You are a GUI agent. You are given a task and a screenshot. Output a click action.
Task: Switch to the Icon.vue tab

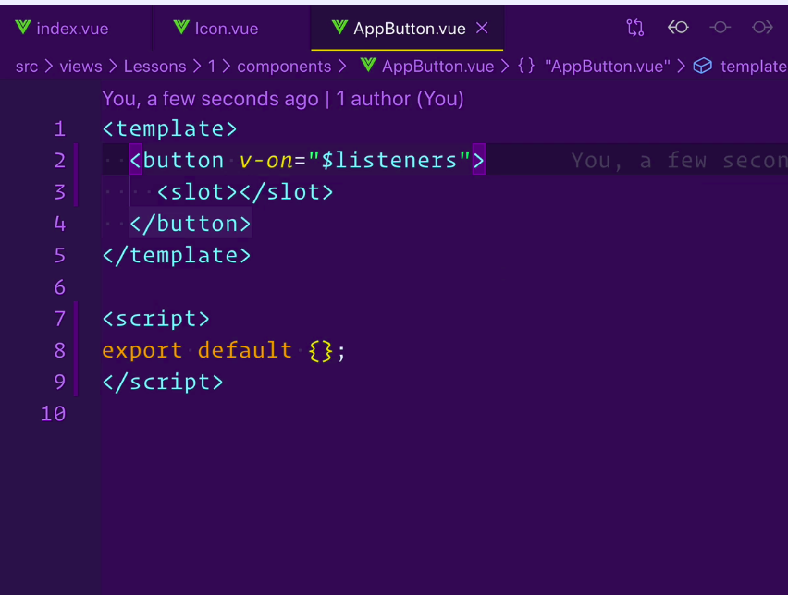click(x=227, y=29)
